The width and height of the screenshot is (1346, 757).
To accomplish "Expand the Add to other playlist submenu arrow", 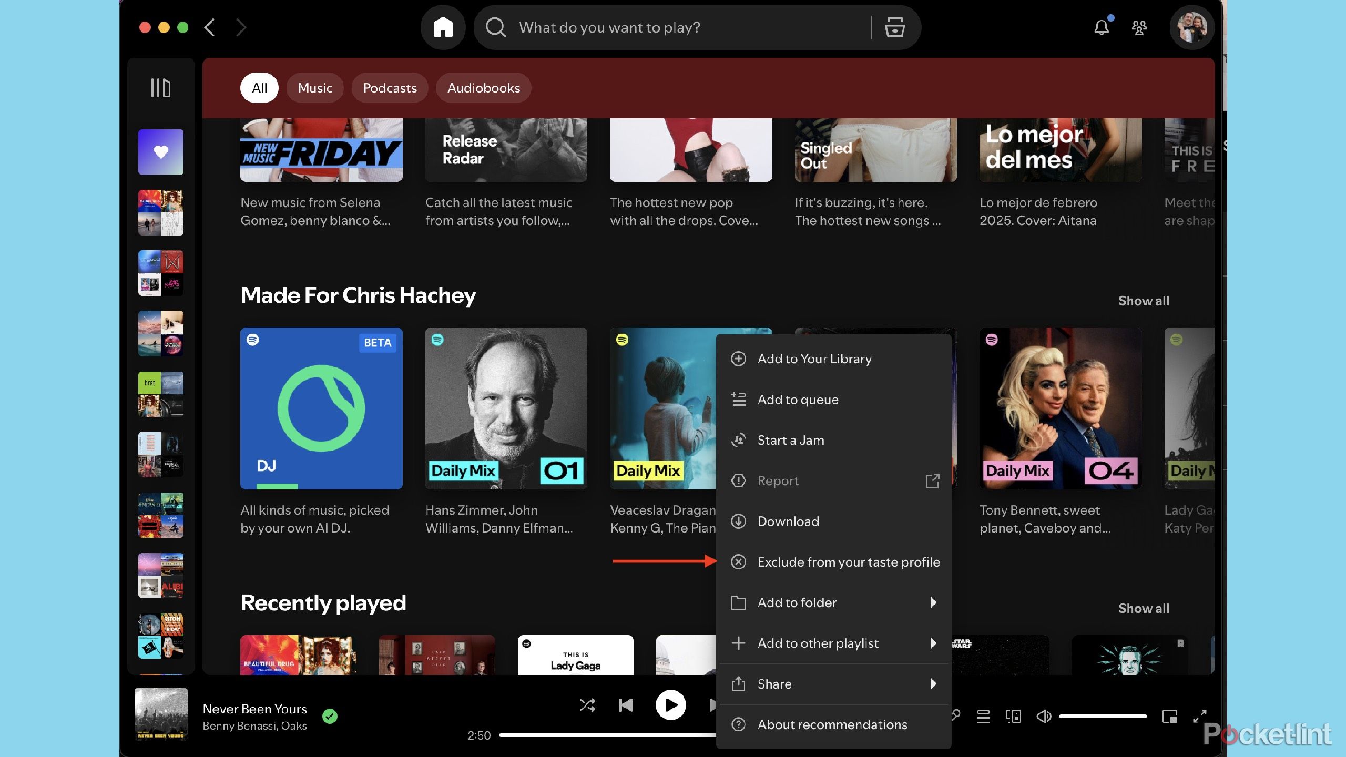I will 933,643.
